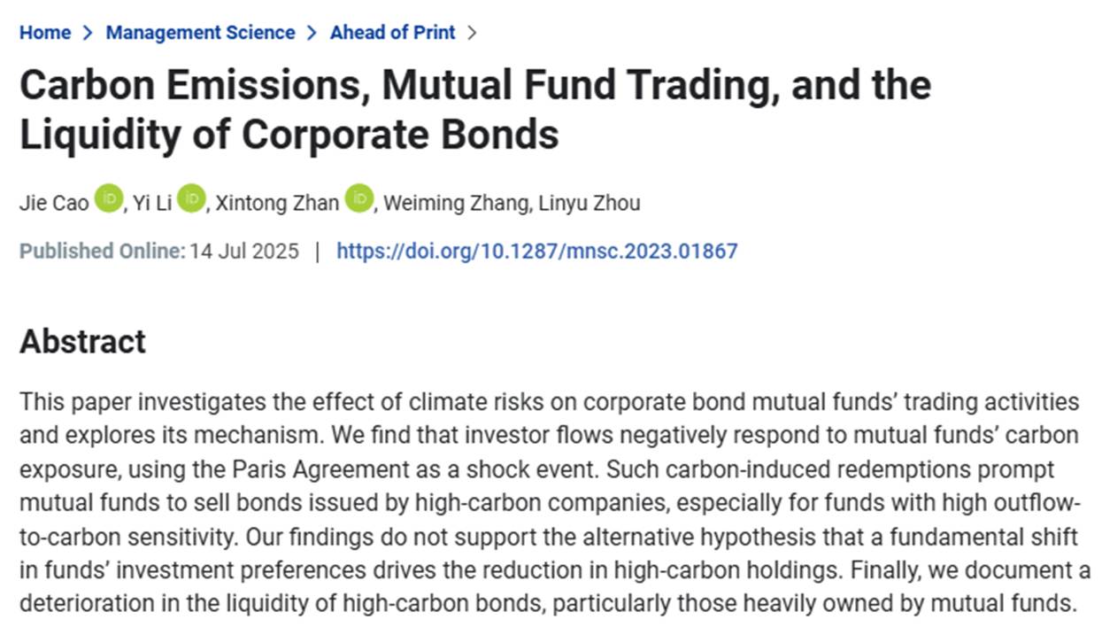This screenshot has height=643, width=1102.
Task: Click the chevron after Ahead of Print
Action: (472, 33)
